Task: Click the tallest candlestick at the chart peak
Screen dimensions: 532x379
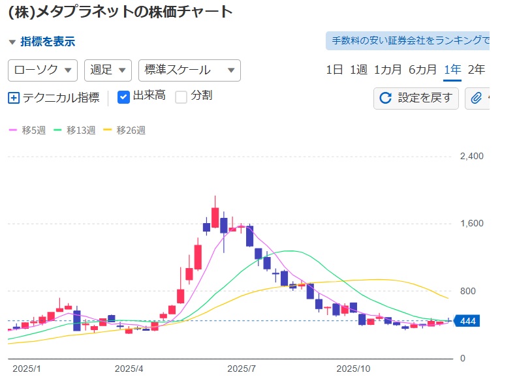Action: 215,217
